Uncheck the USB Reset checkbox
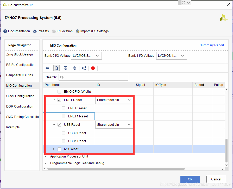Viewport: 233px width, 189px height. tap(59, 124)
